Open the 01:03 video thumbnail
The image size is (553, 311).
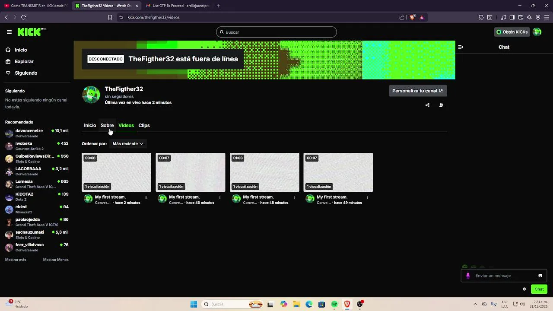click(264, 172)
